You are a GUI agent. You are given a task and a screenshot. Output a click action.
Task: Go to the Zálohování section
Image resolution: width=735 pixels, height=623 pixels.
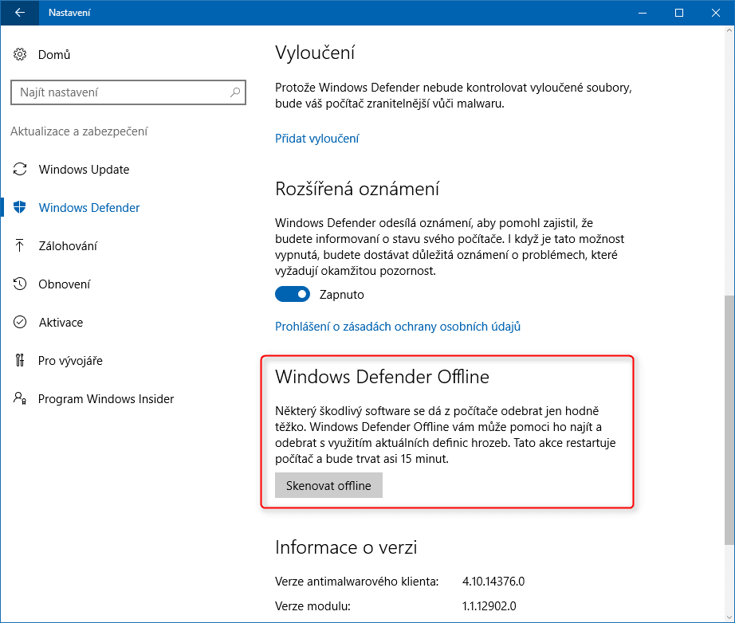68,246
